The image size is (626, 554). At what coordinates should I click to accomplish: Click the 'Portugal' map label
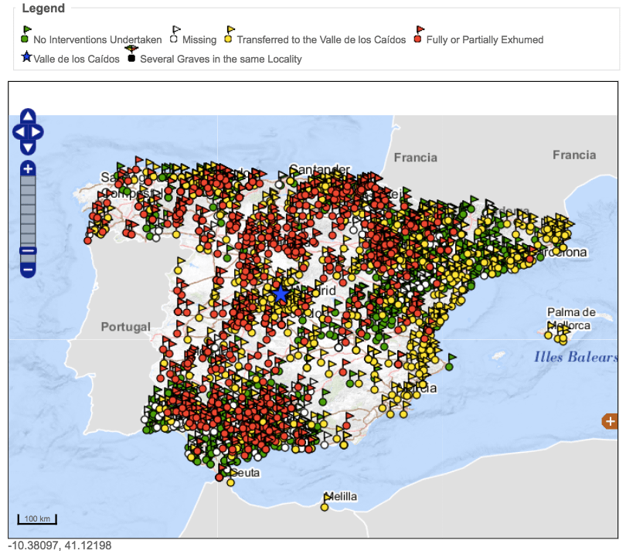pyautogui.click(x=126, y=327)
